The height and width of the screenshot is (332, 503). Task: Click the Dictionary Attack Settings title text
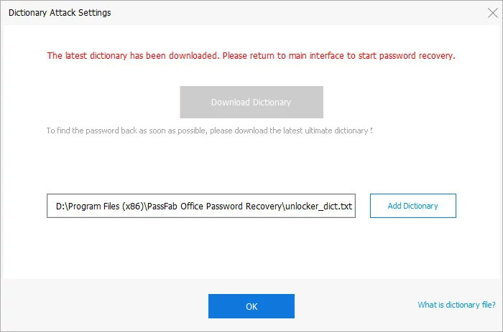pyautogui.click(x=59, y=13)
